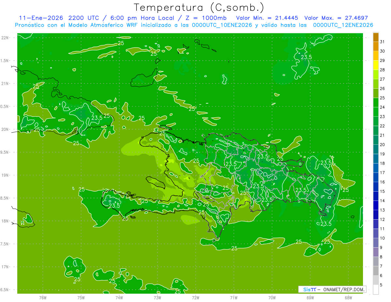
Task: Click the '68W' longitude label
Action: [348, 298]
